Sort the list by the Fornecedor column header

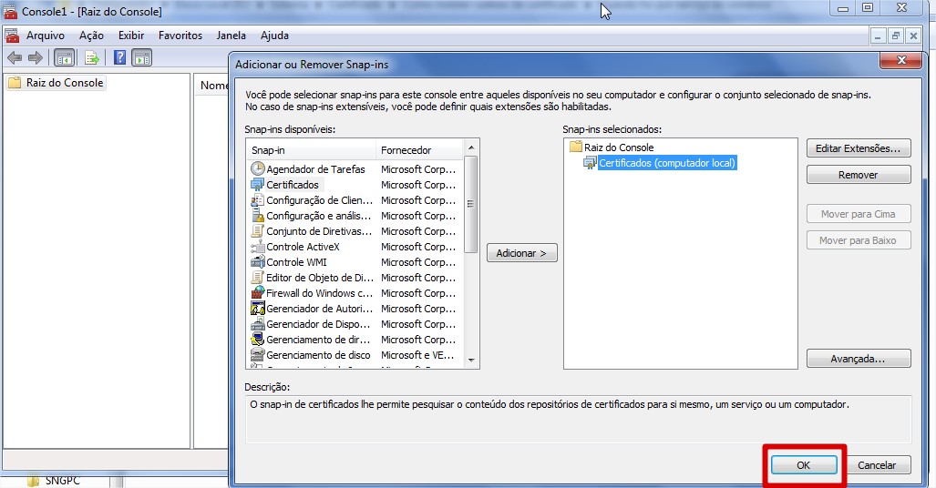tap(406, 150)
